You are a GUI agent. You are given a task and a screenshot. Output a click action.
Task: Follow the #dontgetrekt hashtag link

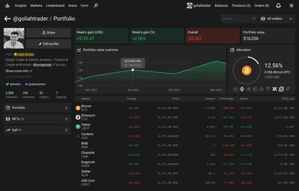tap(42, 65)
